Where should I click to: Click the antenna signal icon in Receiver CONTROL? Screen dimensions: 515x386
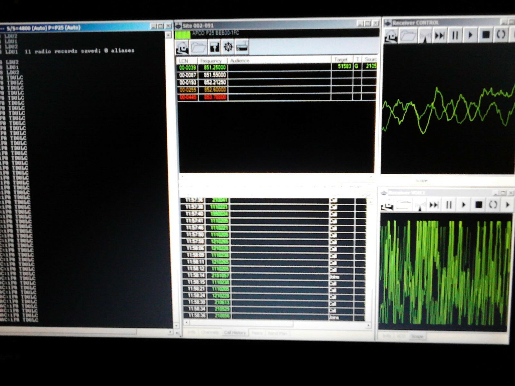[x=424, y=36]
